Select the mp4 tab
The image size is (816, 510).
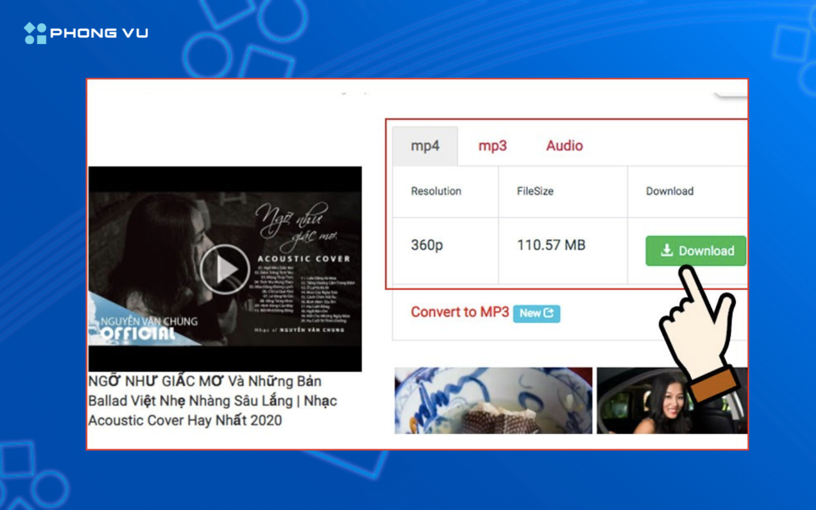425,145
